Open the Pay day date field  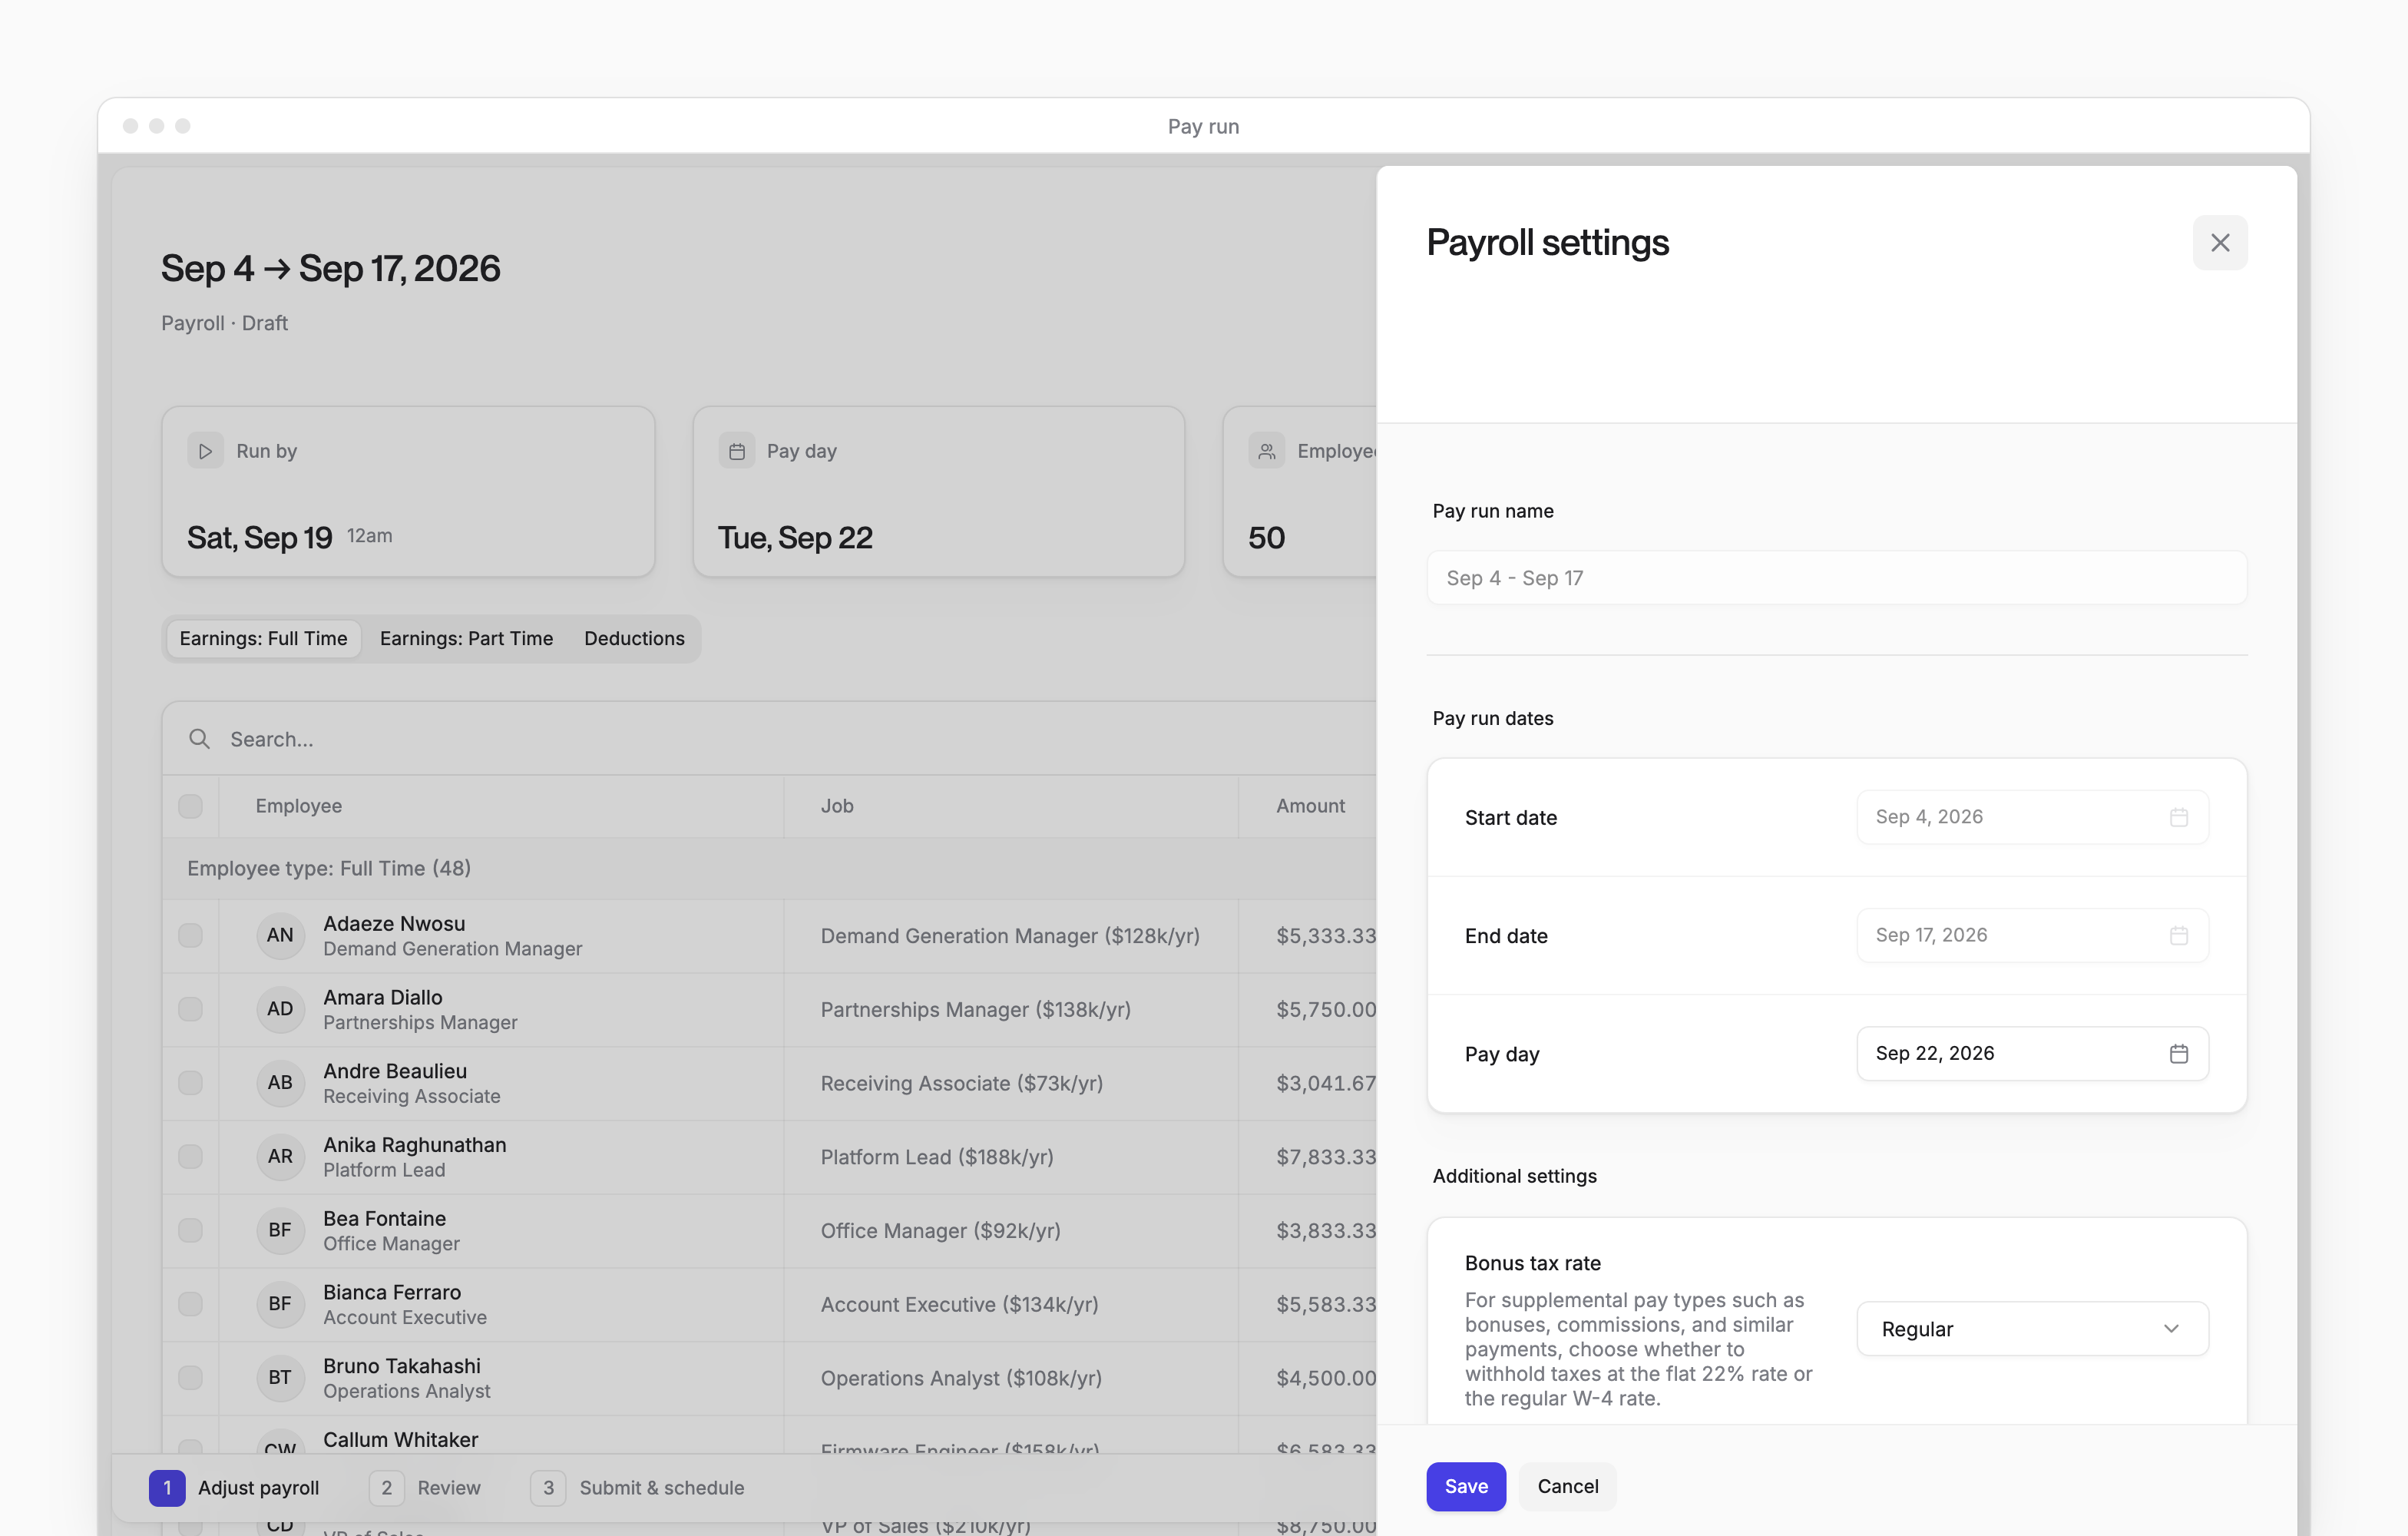point(2032,1053)
